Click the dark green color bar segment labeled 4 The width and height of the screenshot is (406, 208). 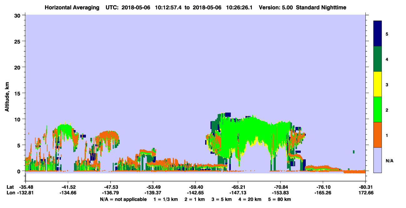click(378, 59)
